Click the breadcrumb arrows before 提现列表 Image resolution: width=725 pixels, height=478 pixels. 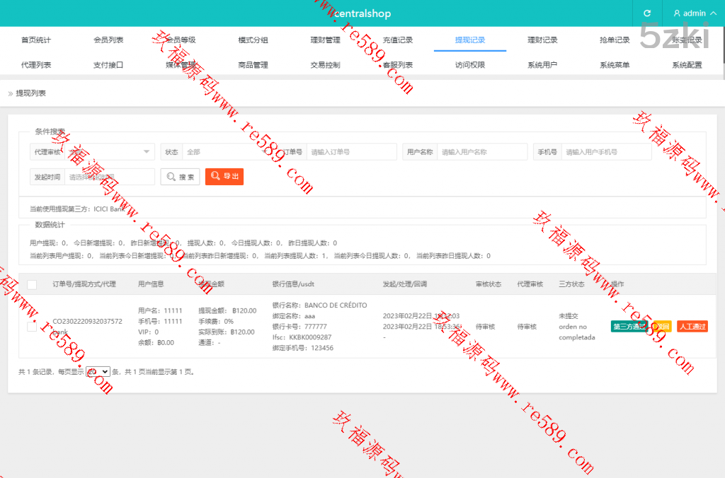pyautogui.click(x=11, y=93)
